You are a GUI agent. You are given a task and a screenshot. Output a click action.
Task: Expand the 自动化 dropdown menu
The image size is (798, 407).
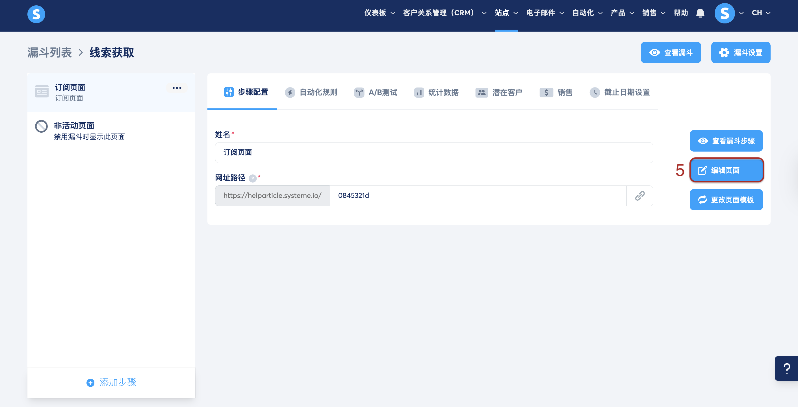587,13
